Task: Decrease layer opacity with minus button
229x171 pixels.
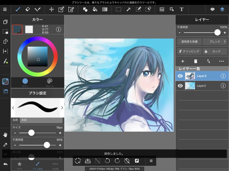Action: (x=179, y=33)
